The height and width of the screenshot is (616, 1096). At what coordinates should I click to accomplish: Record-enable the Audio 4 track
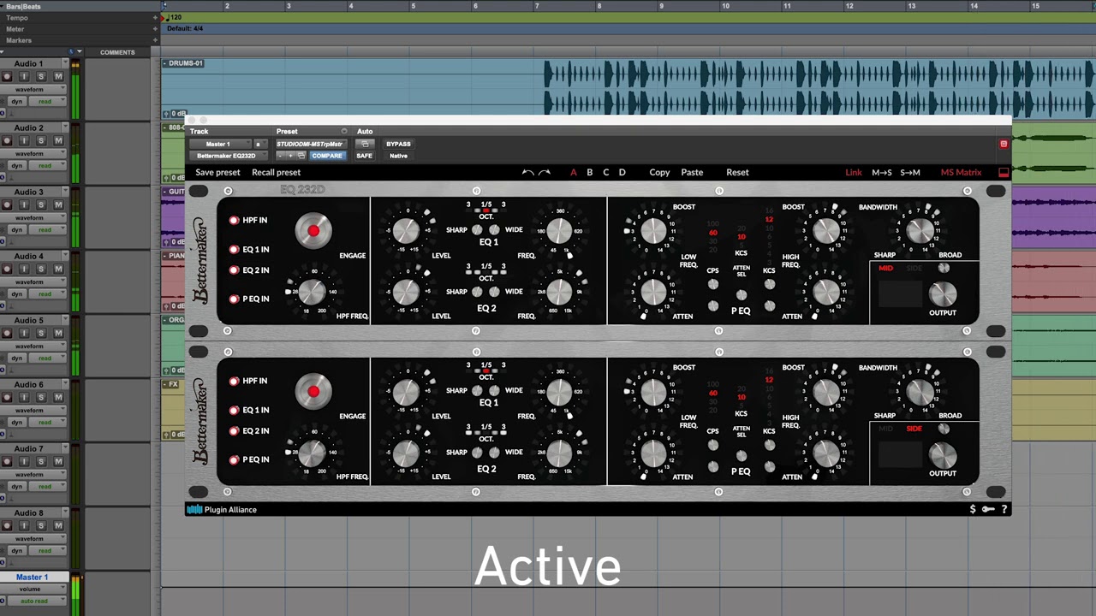tap(7, 269)
